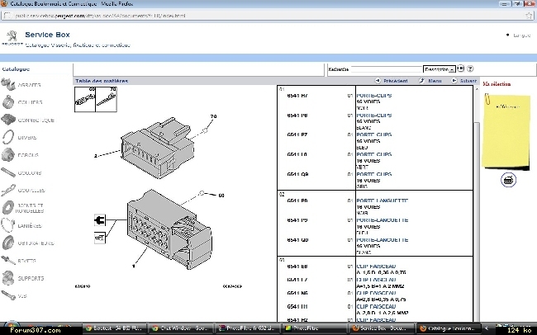Switch to PhotoFiltre in the taskbar

[x=314, y=328]
